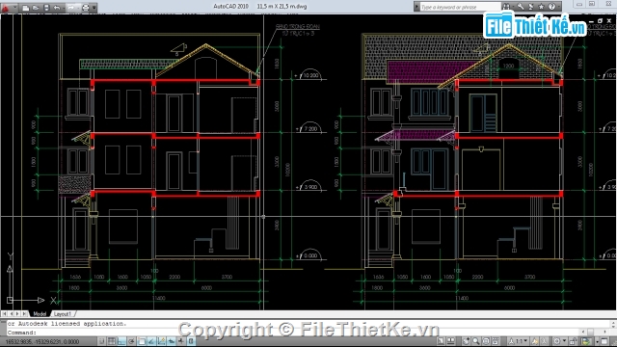Minimize the drawing document window
The width and height of the screenshot is (617, 347).
point(591,21)
